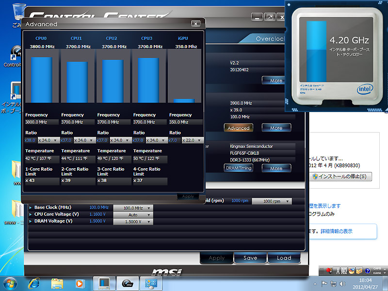Click the iGPU frequency bar graph
The image size is (388, 291).
[184, 76]
